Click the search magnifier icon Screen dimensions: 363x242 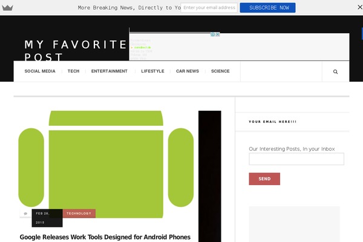[x=335, y=71]
